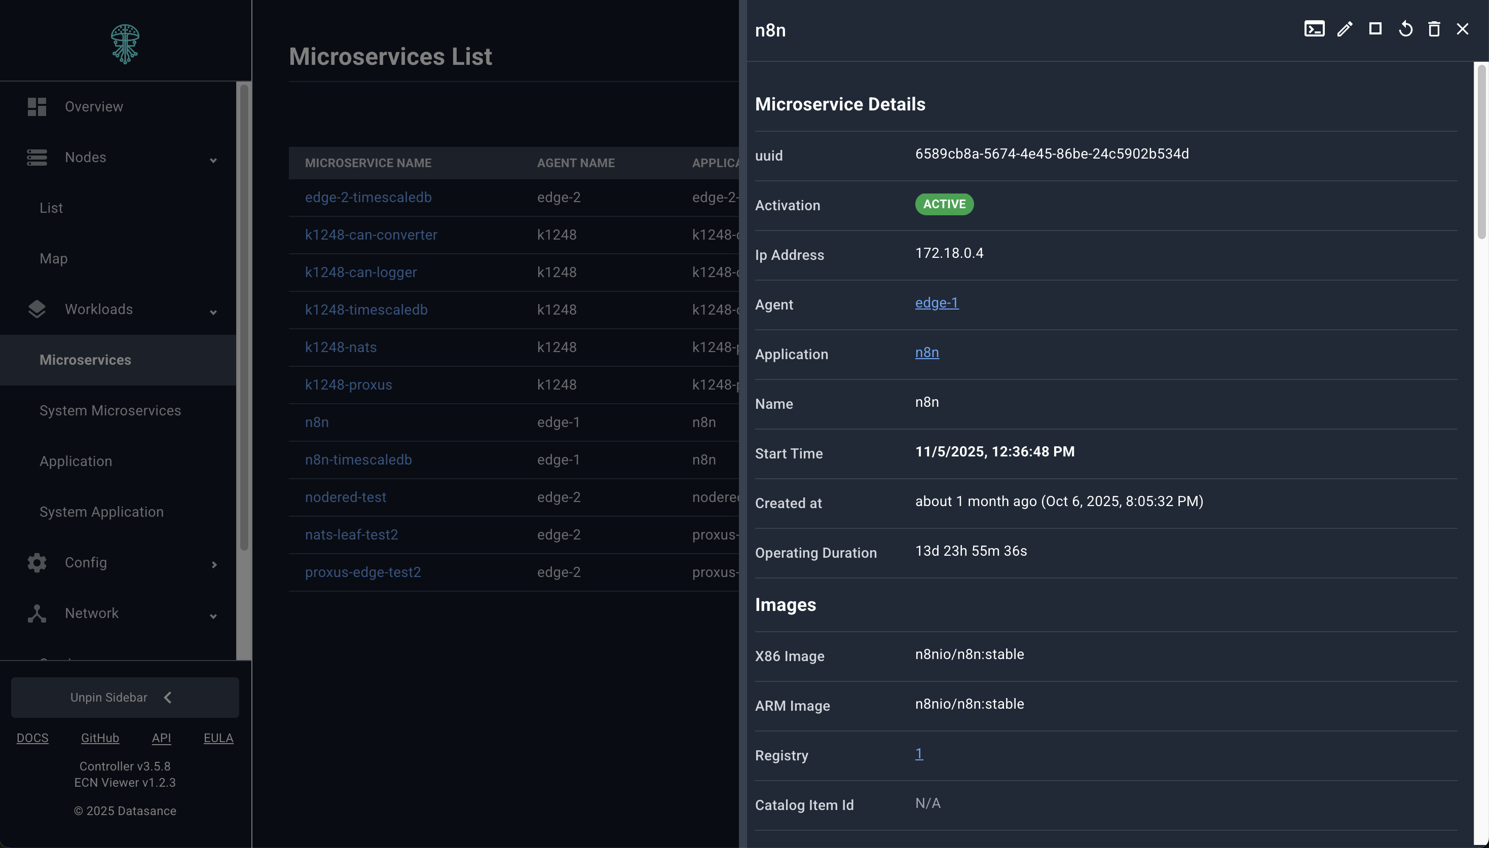This screenshot has width=1489, height=848.
Task: Follow the edge-1 agent link
Action: point(936,303)
